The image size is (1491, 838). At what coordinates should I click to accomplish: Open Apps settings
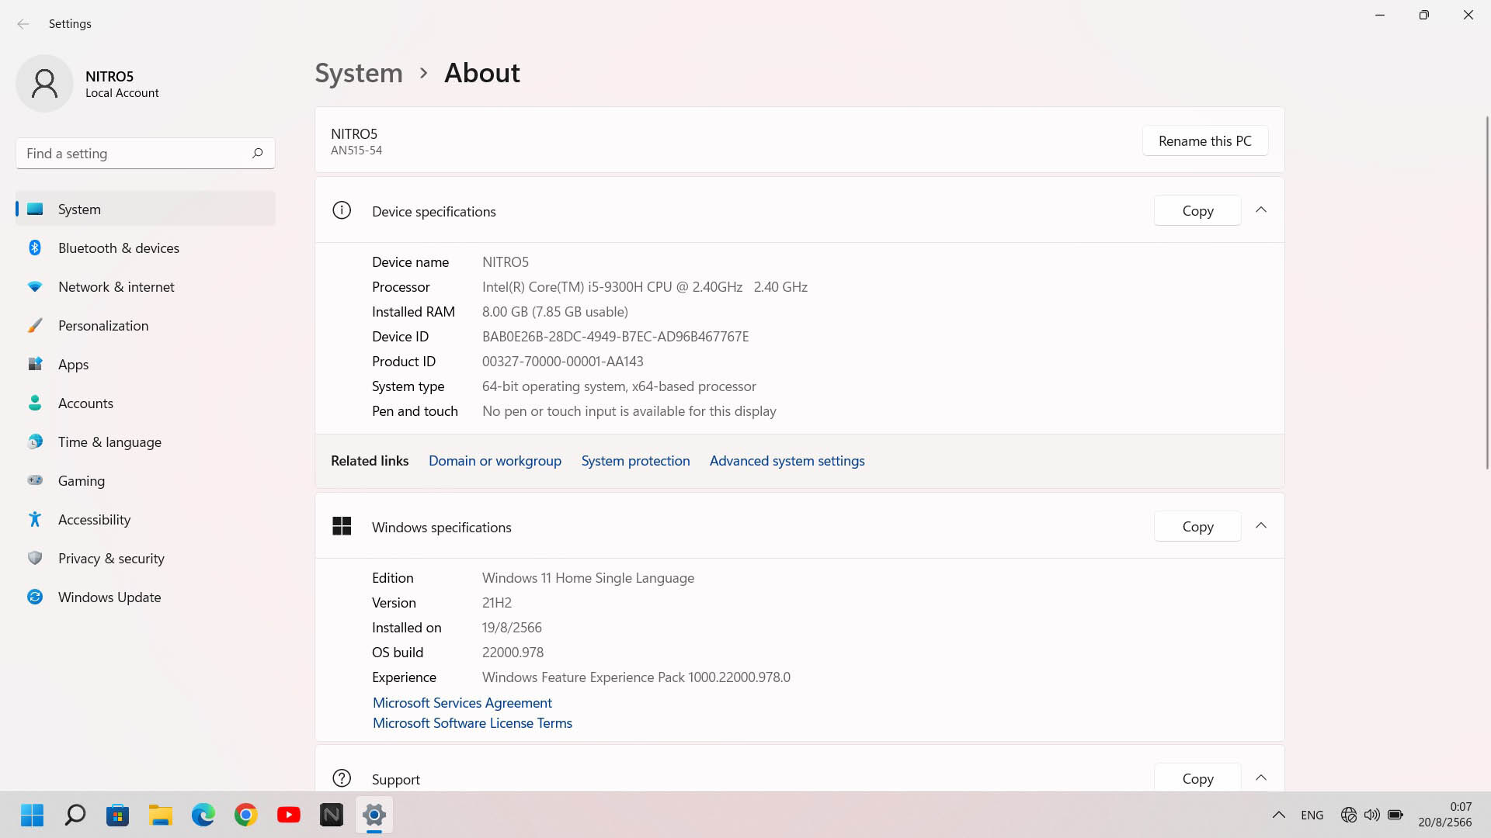[145, 364]
